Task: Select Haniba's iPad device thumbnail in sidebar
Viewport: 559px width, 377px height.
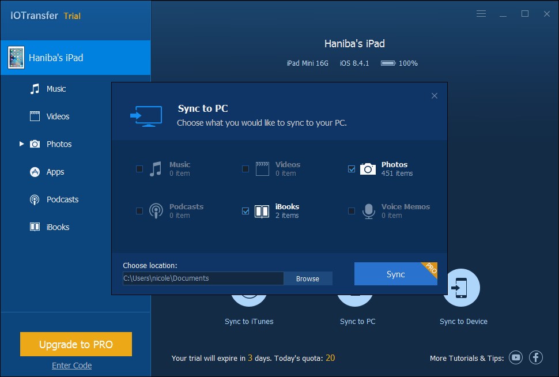Action: tap(16, 58)
